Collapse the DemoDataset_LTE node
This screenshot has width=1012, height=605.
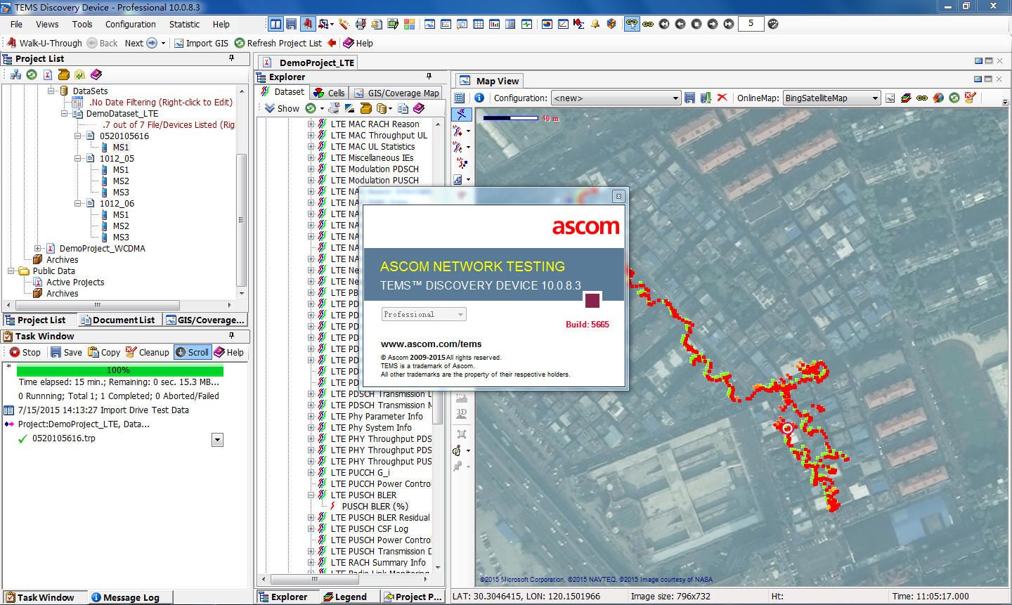[x=65, y=114]
